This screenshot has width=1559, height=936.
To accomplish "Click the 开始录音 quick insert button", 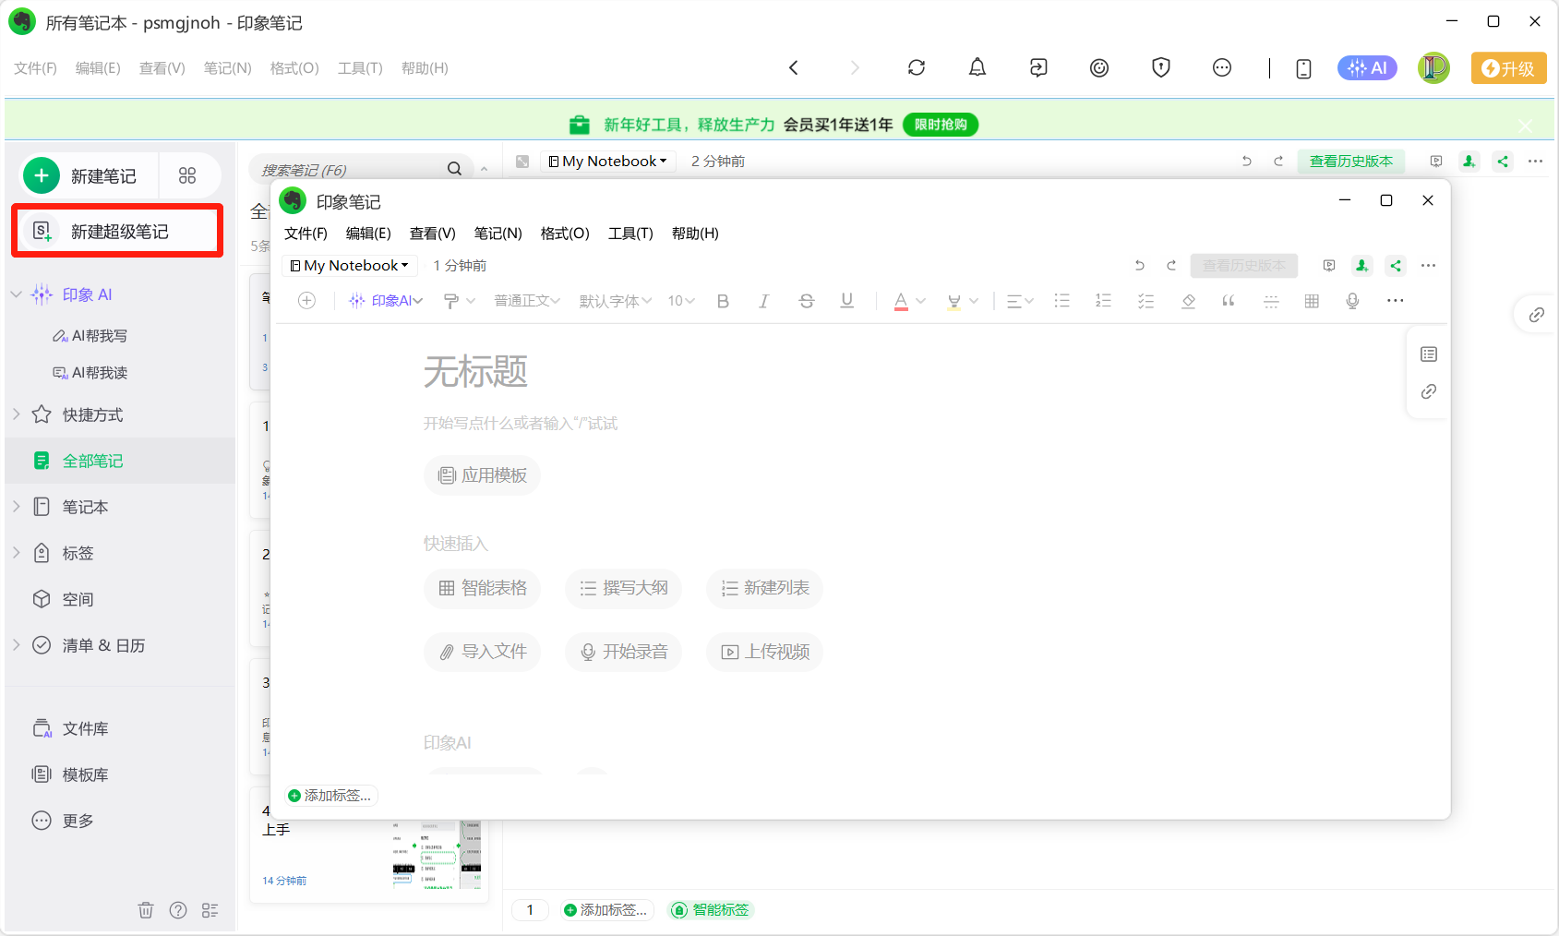I will pyautogui.click(x=623, y=652).
